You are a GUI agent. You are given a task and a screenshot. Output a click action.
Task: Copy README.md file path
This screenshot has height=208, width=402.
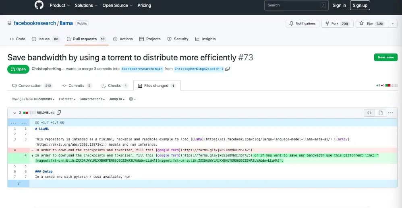pos(59,113)
